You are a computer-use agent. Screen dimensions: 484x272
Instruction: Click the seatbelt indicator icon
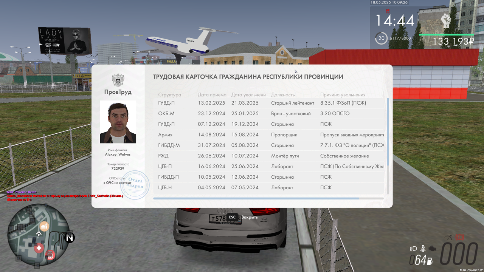[x=423, y=248]
